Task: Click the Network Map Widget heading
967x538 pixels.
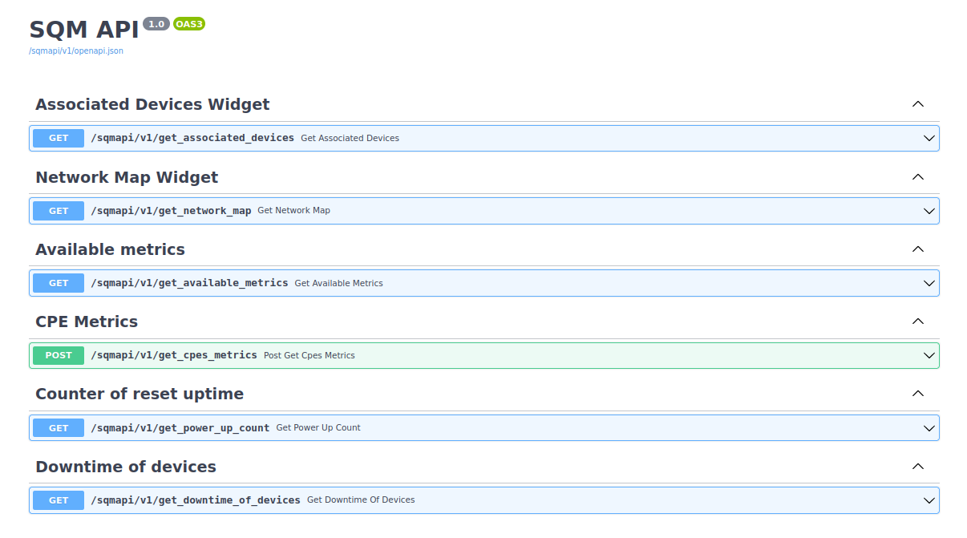Action: click(127, 177)
